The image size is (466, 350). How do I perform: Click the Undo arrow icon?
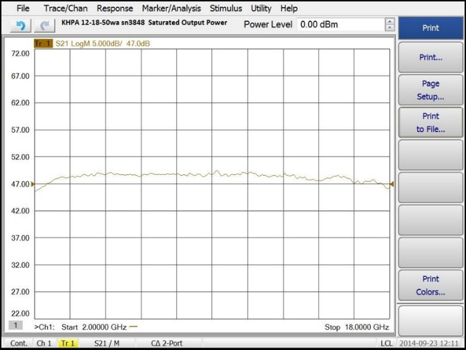20,25
